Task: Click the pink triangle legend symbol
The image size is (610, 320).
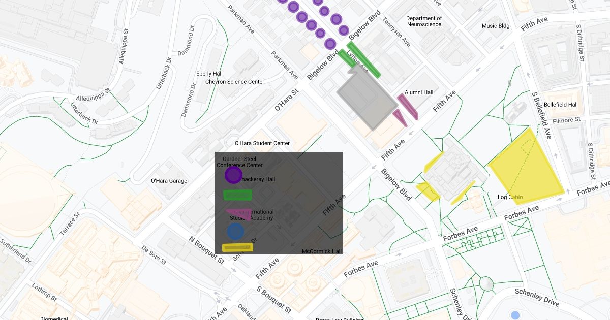Action: pyautogui.click(x=237, y=213)
